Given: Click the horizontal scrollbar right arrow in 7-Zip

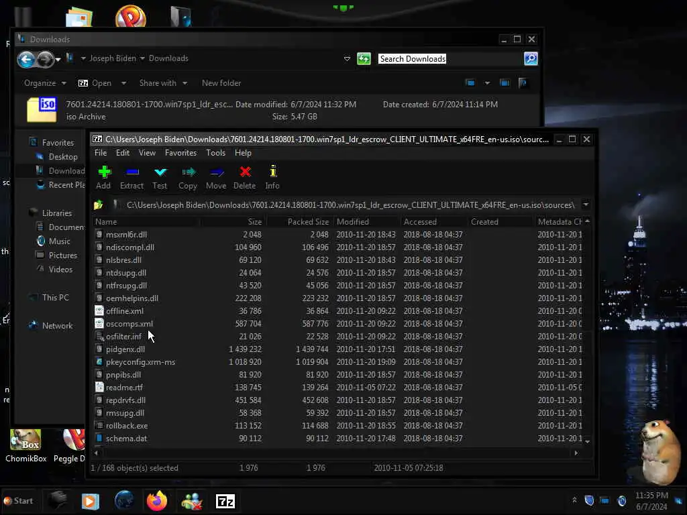Looking at the screenshot, I should 576,453.
